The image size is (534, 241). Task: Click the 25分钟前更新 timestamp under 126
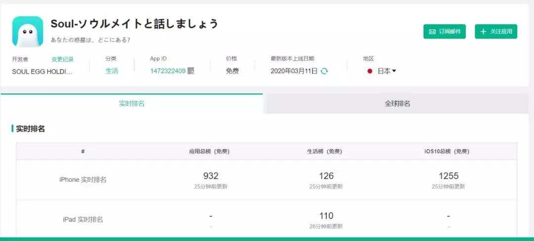(326, 187)
